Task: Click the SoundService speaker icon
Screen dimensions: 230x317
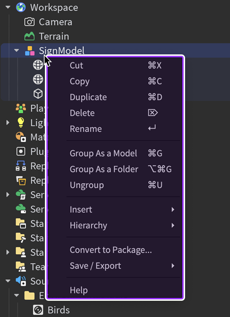Action: (x=21, y=281)
